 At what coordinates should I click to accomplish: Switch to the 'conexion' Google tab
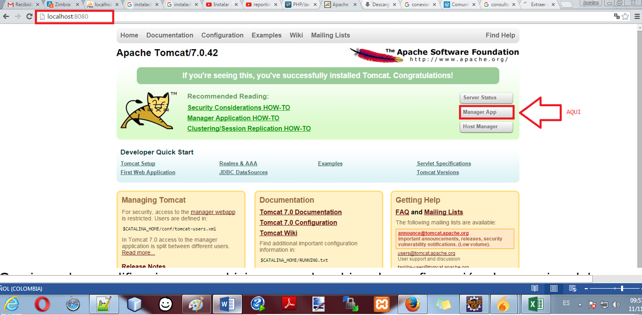click(x=421, y=4)
